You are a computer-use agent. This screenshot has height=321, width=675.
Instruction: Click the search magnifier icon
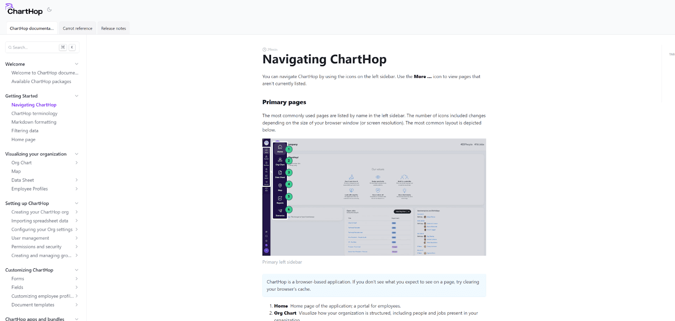click(x=10, y=48)
